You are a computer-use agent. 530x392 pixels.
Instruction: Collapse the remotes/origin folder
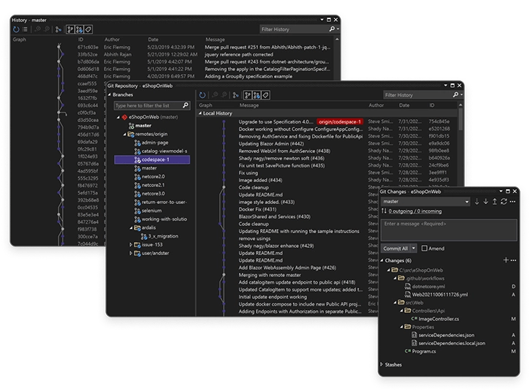coord(124,135)
